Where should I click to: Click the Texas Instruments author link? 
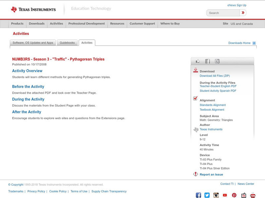(211, 129)
